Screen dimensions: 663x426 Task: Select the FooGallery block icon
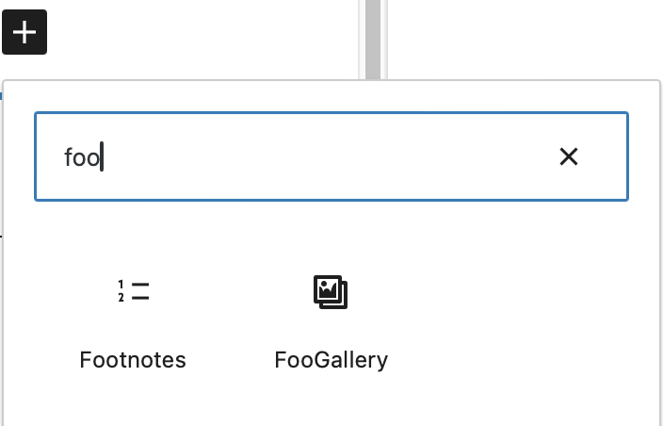[331, 292]
